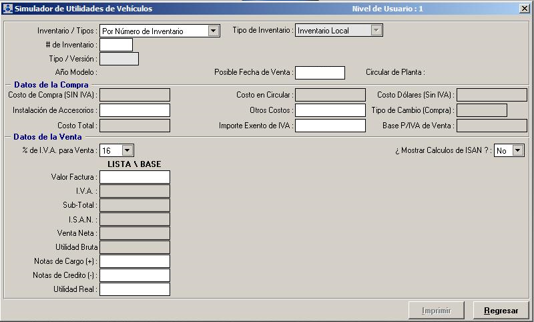Click the Costo Total field
534x322 pixels.
[135, 126]
